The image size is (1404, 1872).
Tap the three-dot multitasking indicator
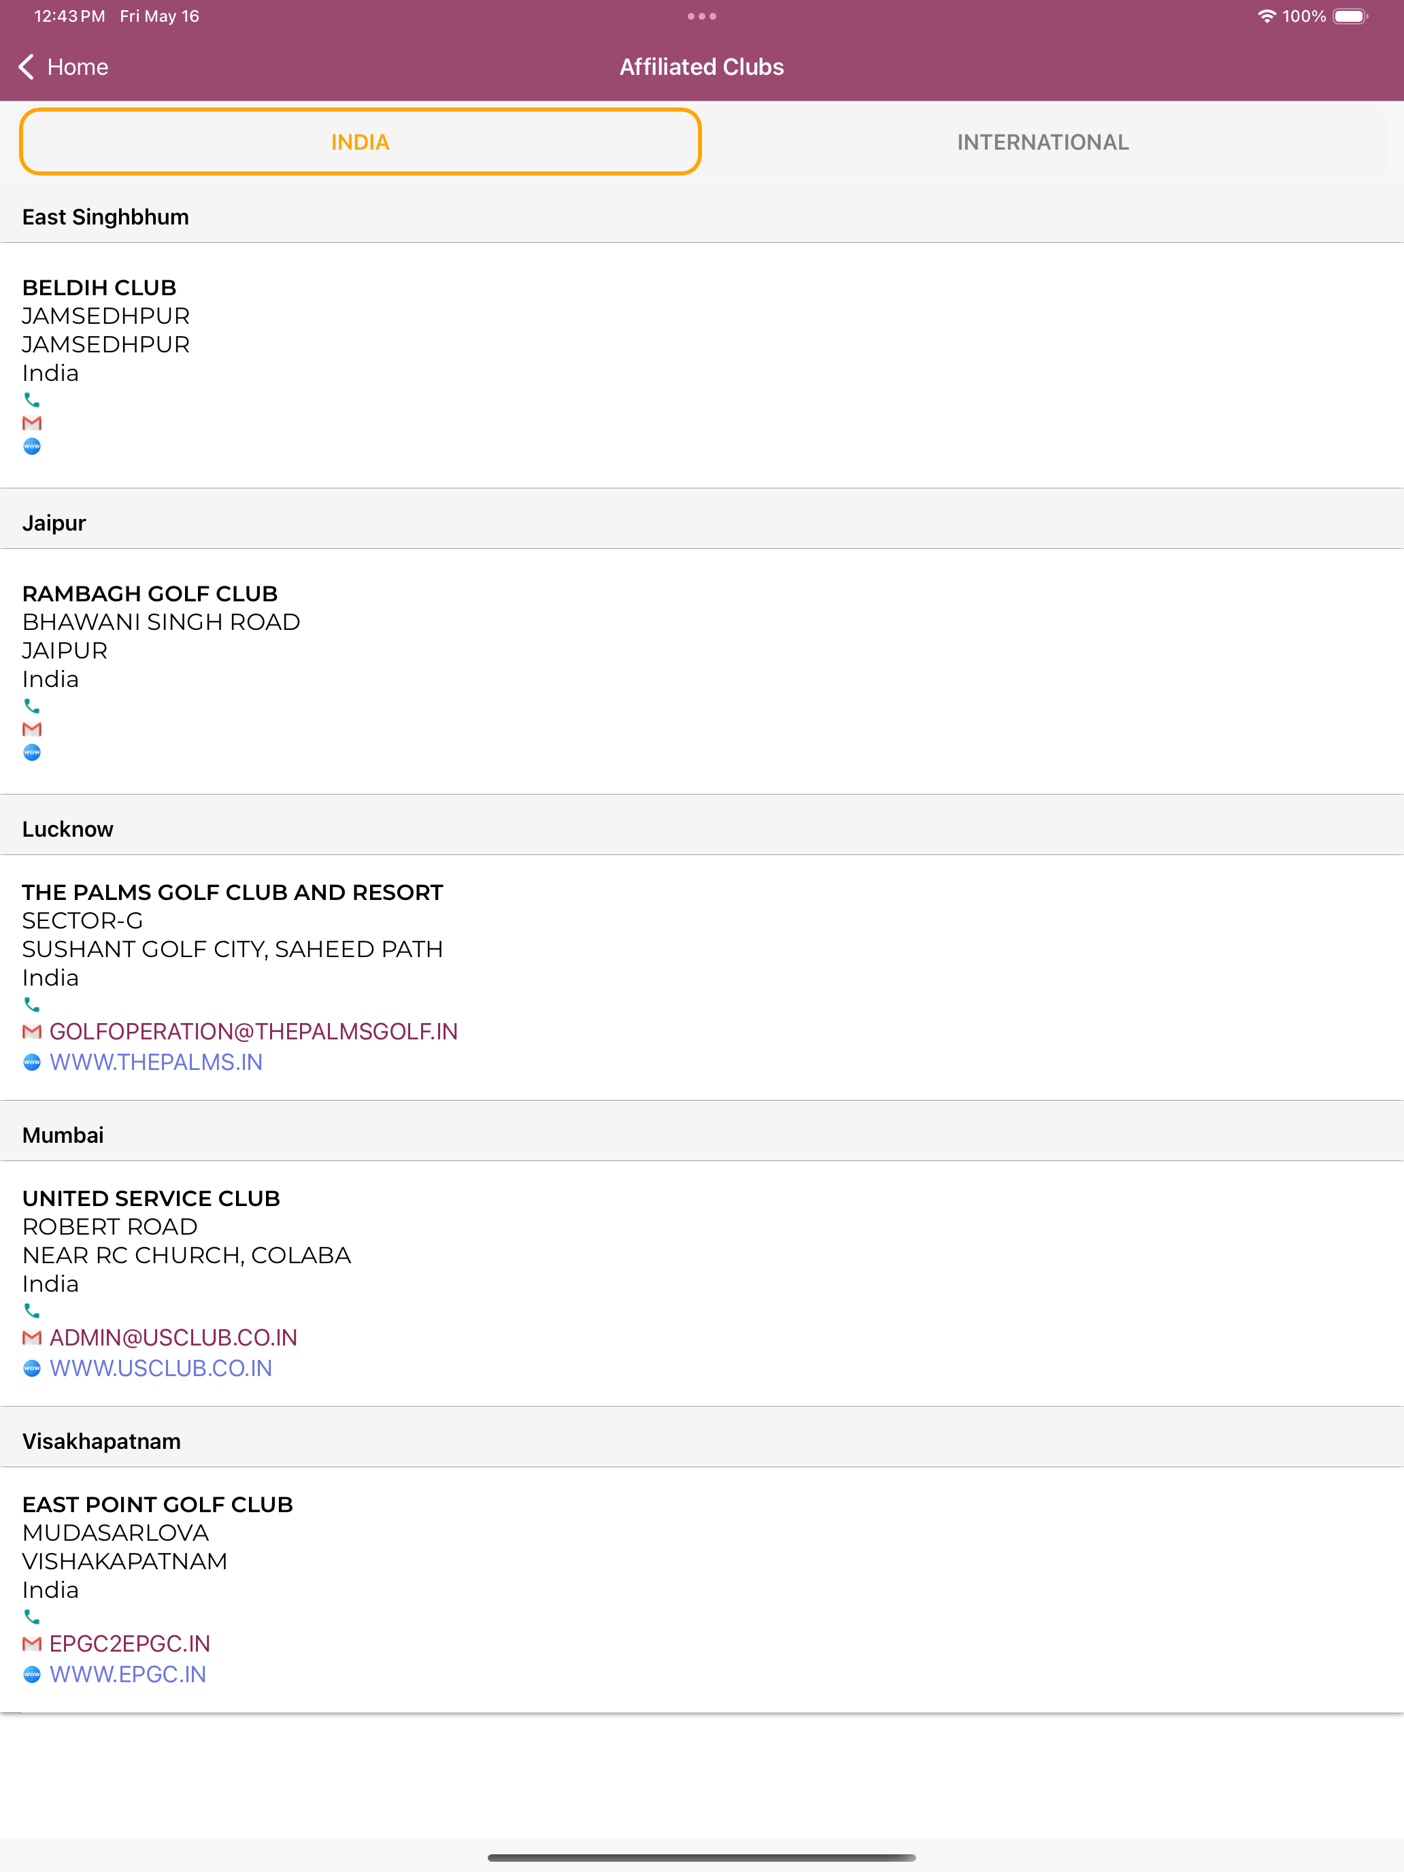(x=701, y=16)
